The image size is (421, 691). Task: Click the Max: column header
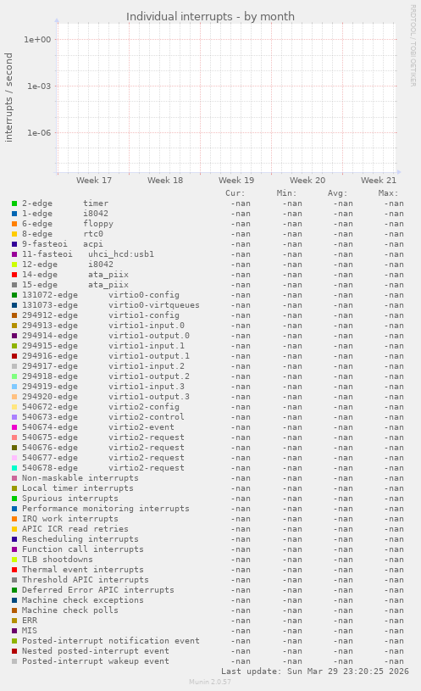pyautogui.click(x=388, y=193)
